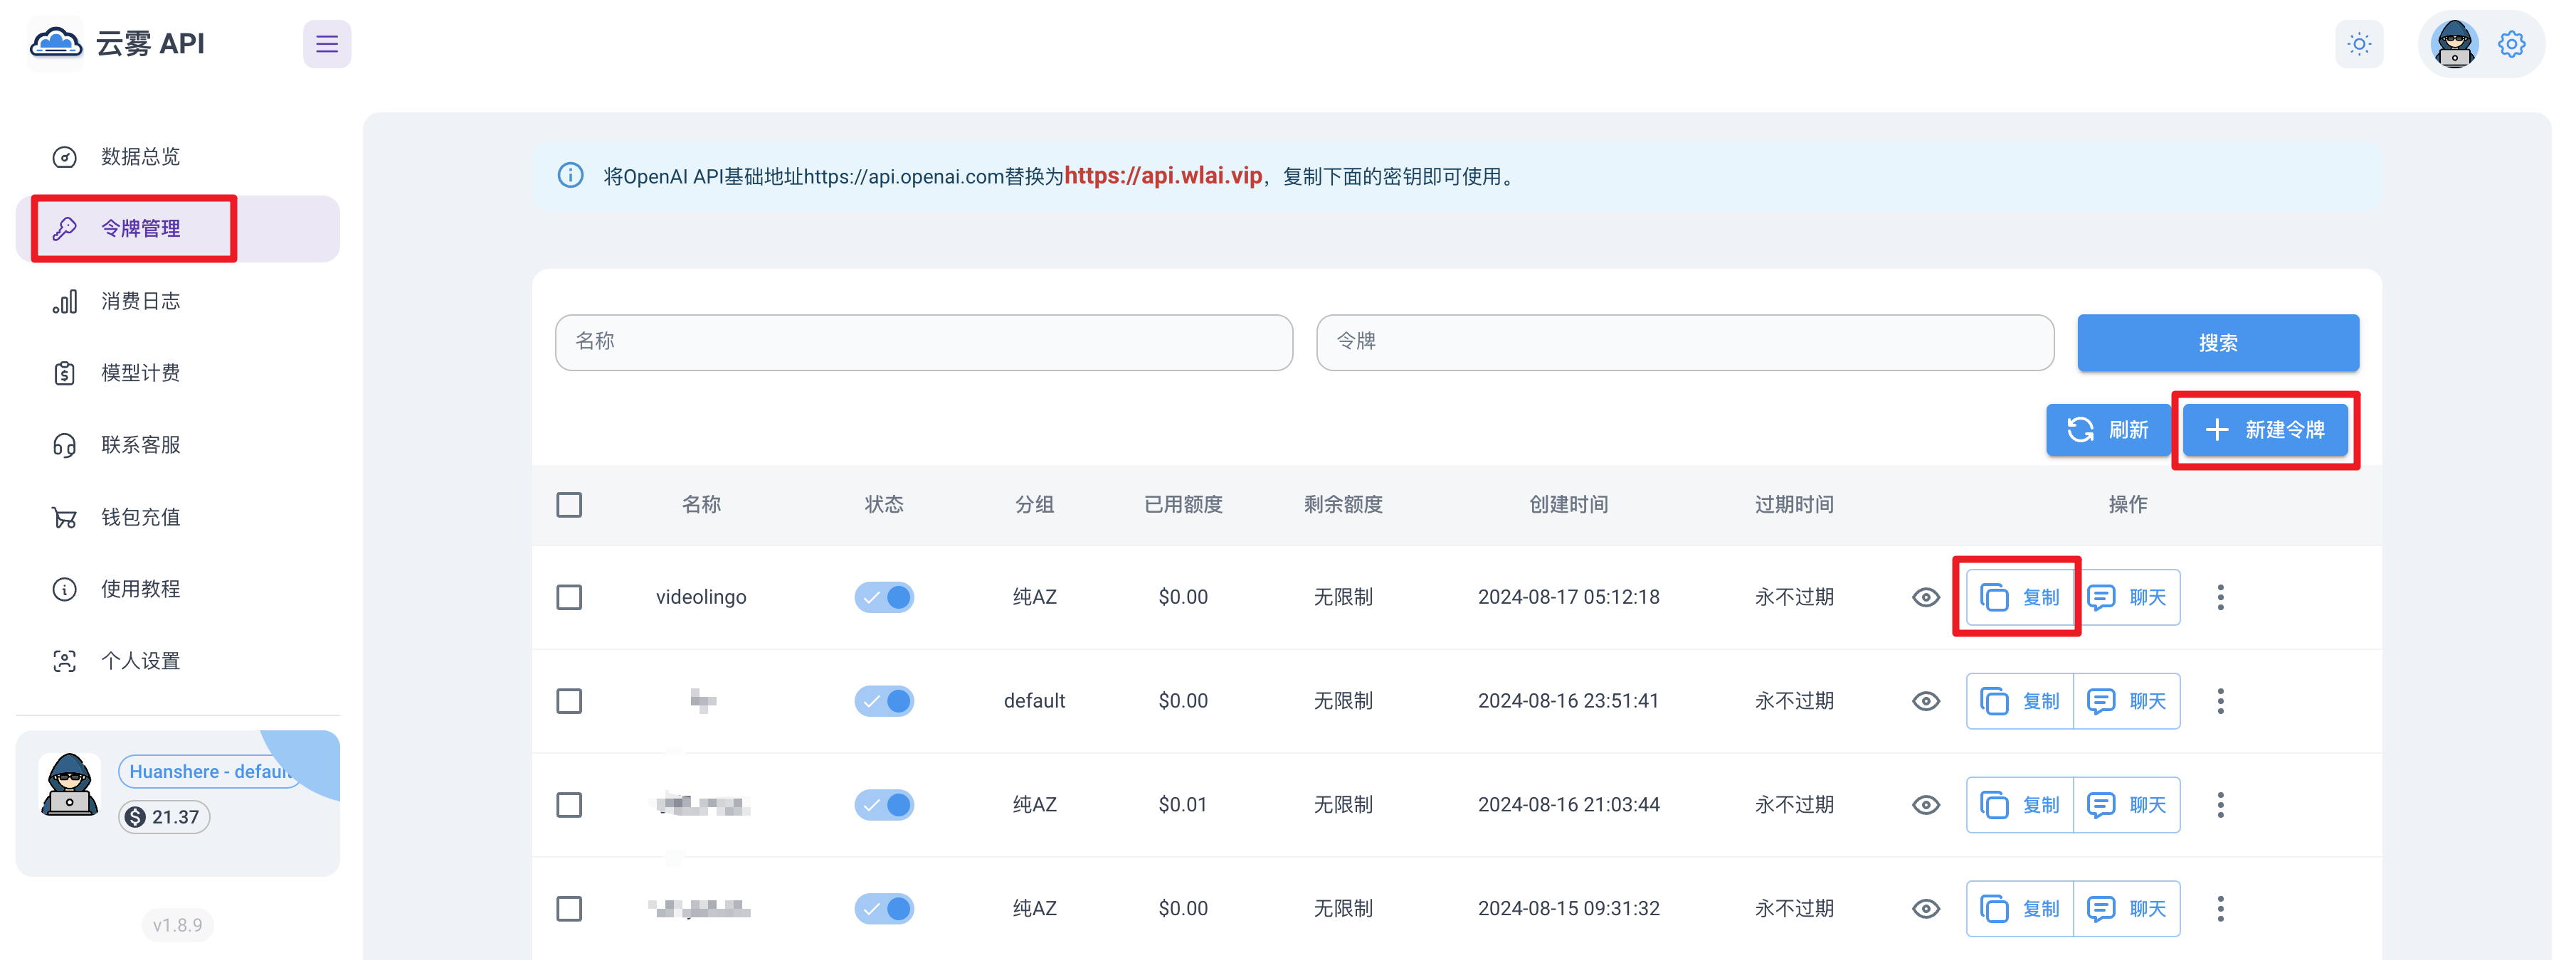The height and width of the screenshot is (960, 2576).
Task: Open 联系客服 in sidebar
Action: tap(178, 444)
